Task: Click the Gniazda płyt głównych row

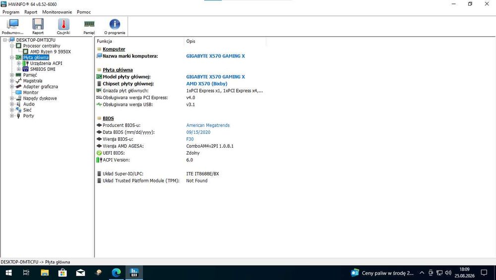Action: [x=180, y=91]
